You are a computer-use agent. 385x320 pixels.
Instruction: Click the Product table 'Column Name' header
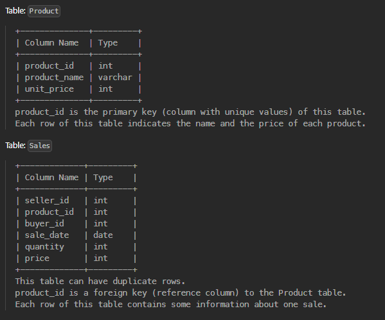coord(52,43)
